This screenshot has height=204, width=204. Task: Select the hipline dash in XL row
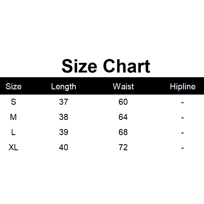click(182, 148)
